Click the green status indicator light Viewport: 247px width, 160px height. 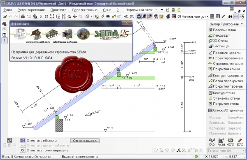point(196,157)
